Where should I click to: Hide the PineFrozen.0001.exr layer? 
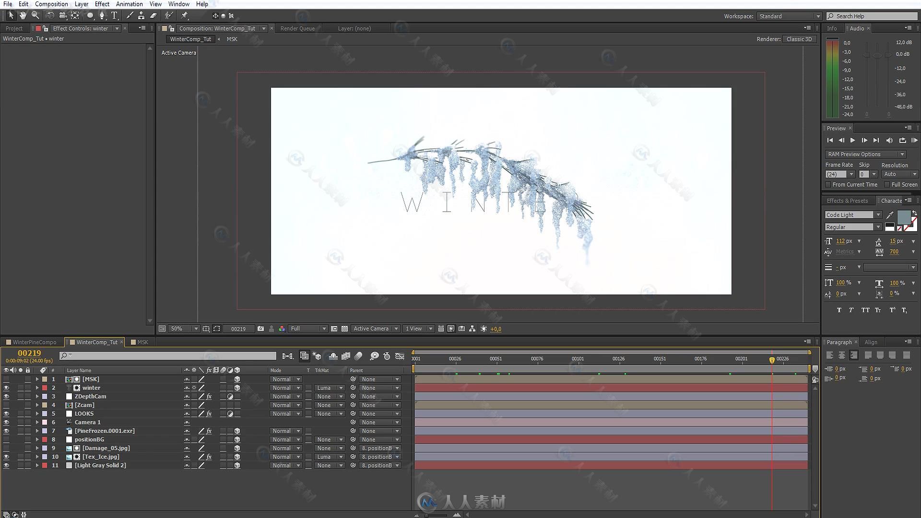6,431
